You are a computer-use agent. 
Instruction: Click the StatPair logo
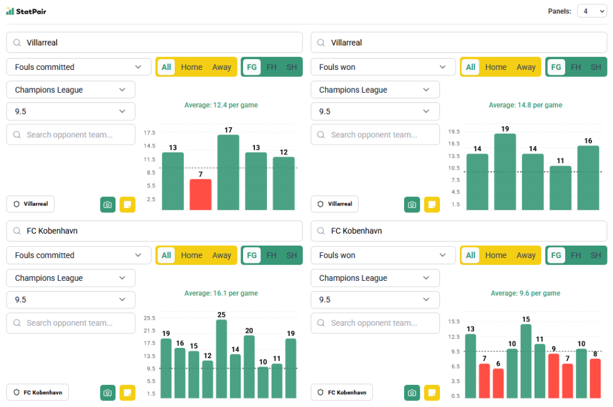[x=28, y=11]
